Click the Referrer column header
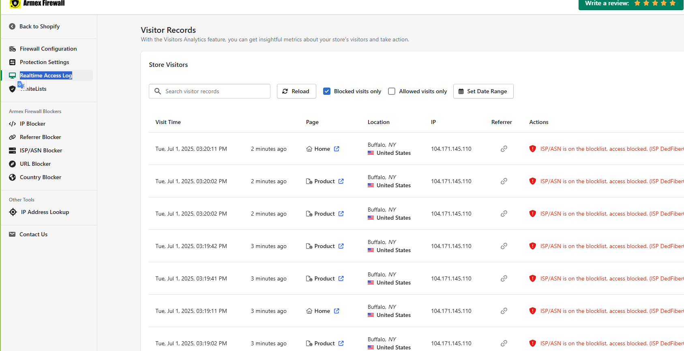Viewport: 684px width, 351px height. point(502,122)
